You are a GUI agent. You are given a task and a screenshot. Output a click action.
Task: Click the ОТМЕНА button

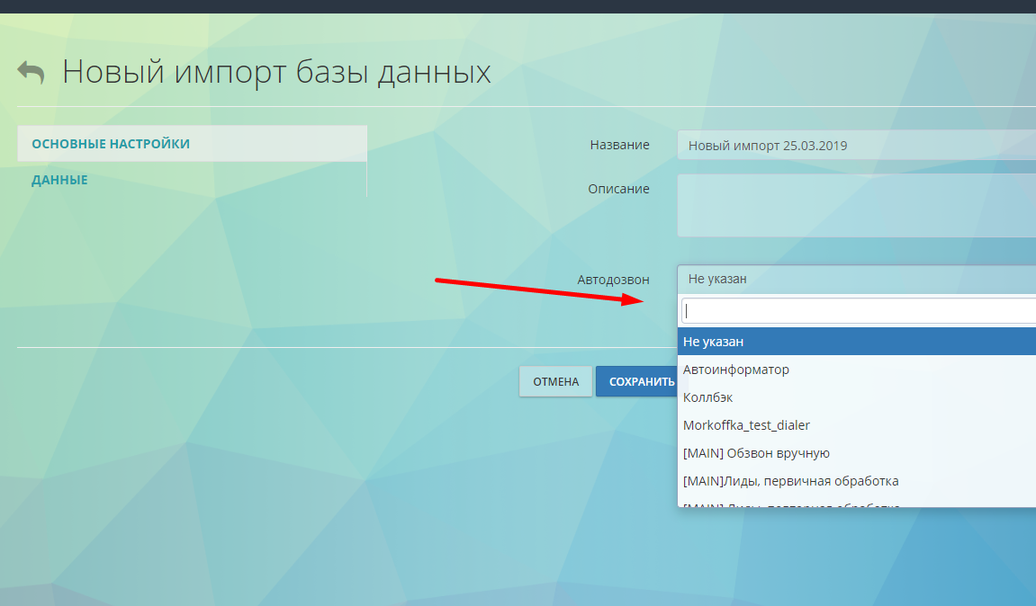(555, 380)
